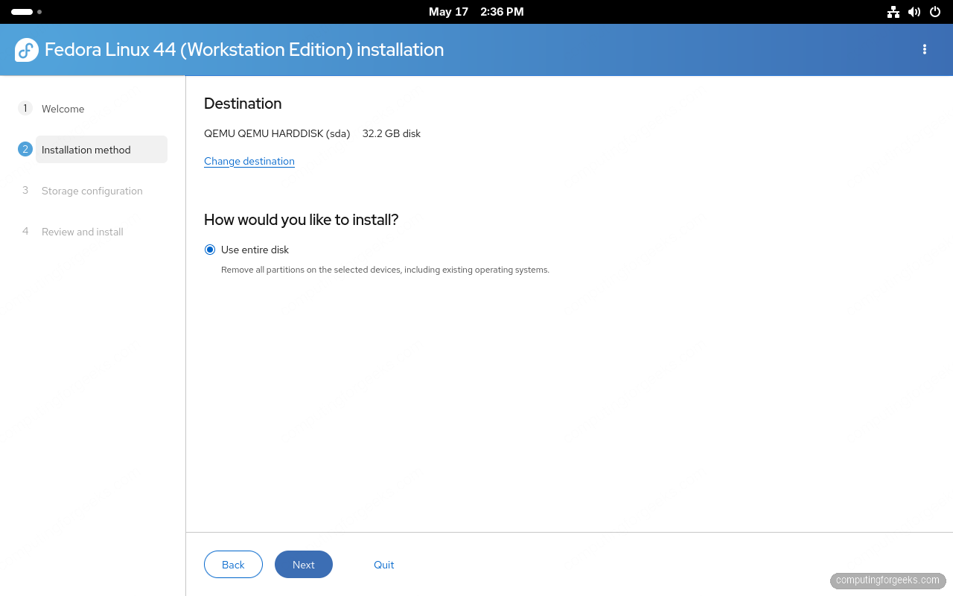Click the step number 1 badge
The height and width of the screenshot is (596, 953).
25,108
